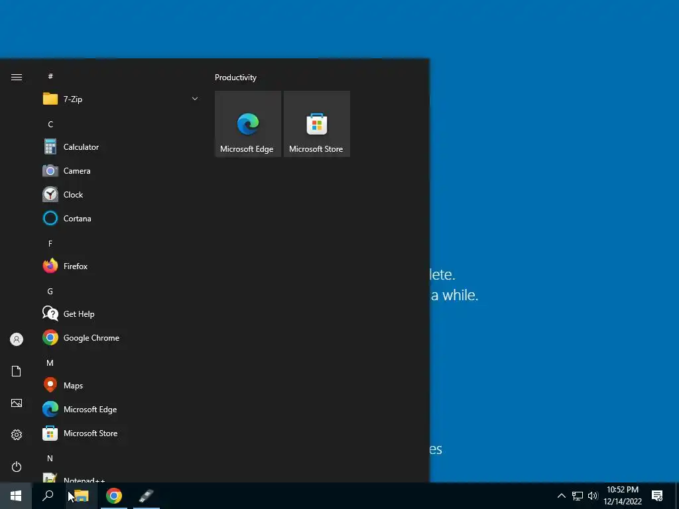This screenshot has height=509, width=679.
Task: Open the clock and date flyout
Action: pos(623,496)
